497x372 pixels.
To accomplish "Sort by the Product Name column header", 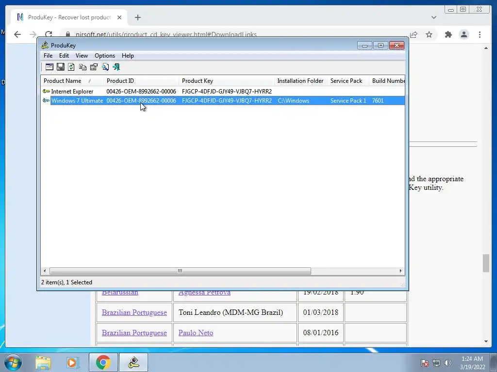I will 72,81.
